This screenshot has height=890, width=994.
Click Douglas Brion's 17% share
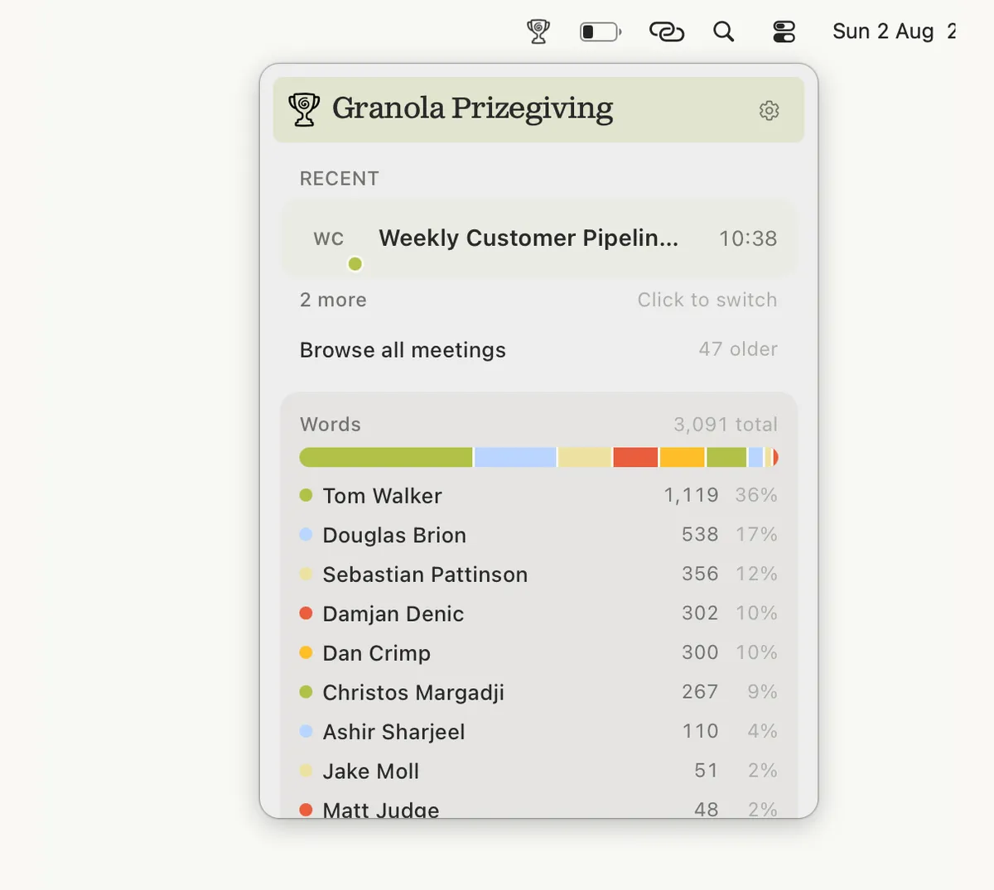pos(756,535)
